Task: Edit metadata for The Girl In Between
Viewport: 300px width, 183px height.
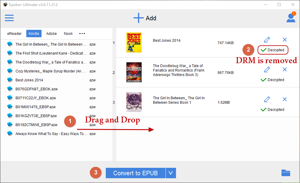Action: [x=267, y=99]
